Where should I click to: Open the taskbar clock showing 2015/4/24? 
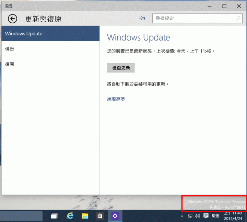[x=233, y=216]
